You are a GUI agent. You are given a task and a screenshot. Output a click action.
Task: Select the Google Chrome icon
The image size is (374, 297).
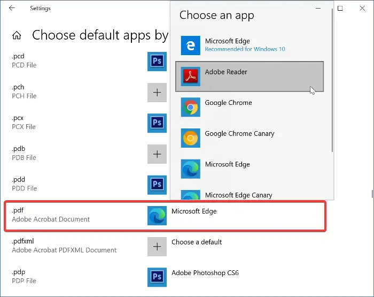(x=190, y=107)
